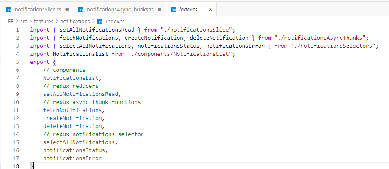Click the export keyword on line 5

tap(40, 62)
